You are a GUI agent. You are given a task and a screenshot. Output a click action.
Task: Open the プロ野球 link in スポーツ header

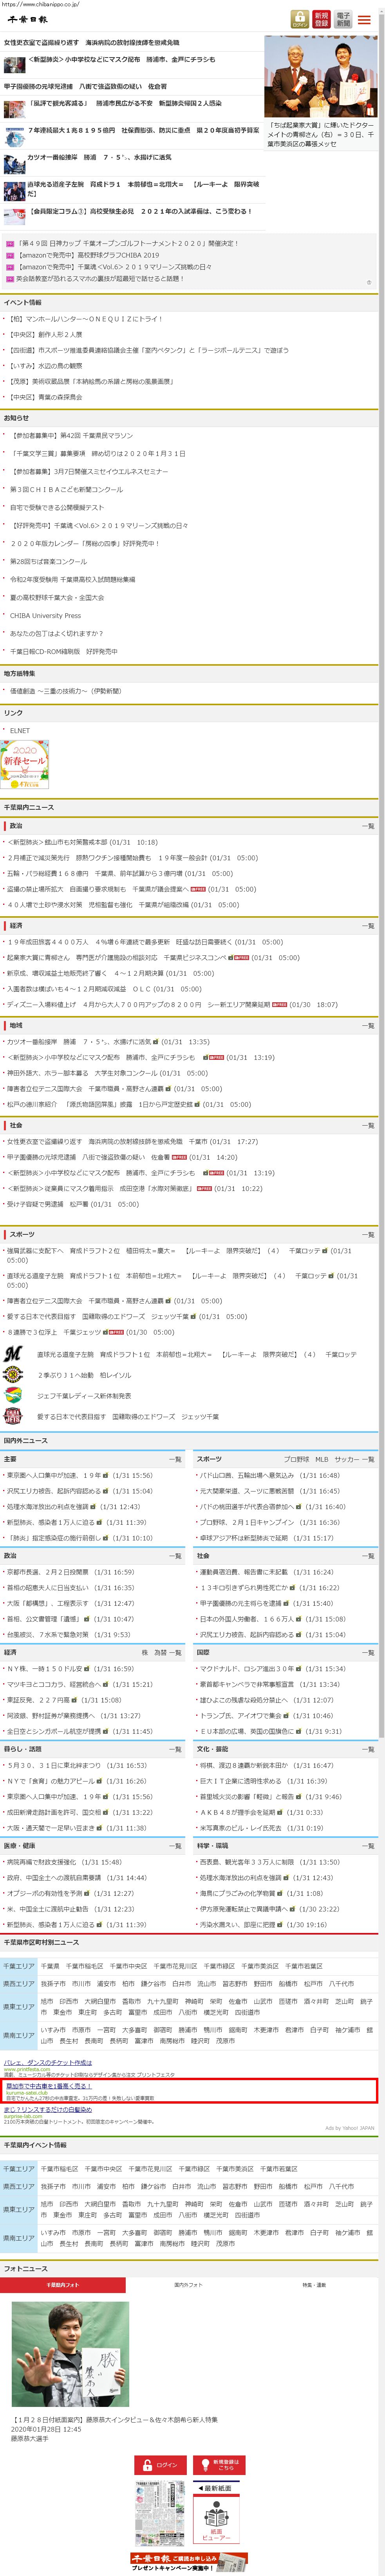(x=297, y=1459)
